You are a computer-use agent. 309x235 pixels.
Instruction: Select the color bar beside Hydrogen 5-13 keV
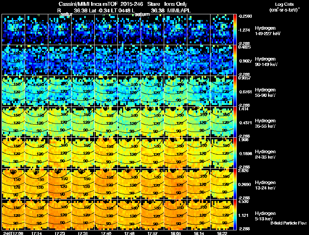coord(235,215)
